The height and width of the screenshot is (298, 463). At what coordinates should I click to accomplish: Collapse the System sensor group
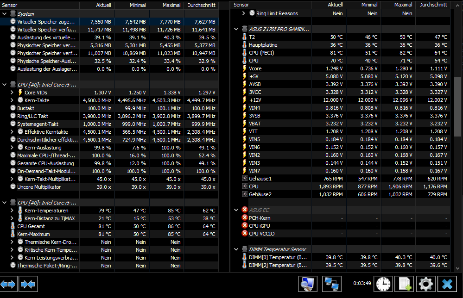coord(5,14)
